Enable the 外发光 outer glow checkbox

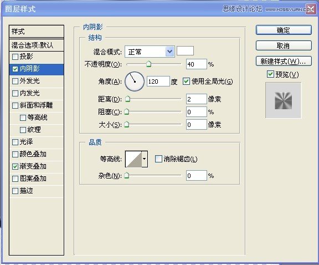(15, 81)
